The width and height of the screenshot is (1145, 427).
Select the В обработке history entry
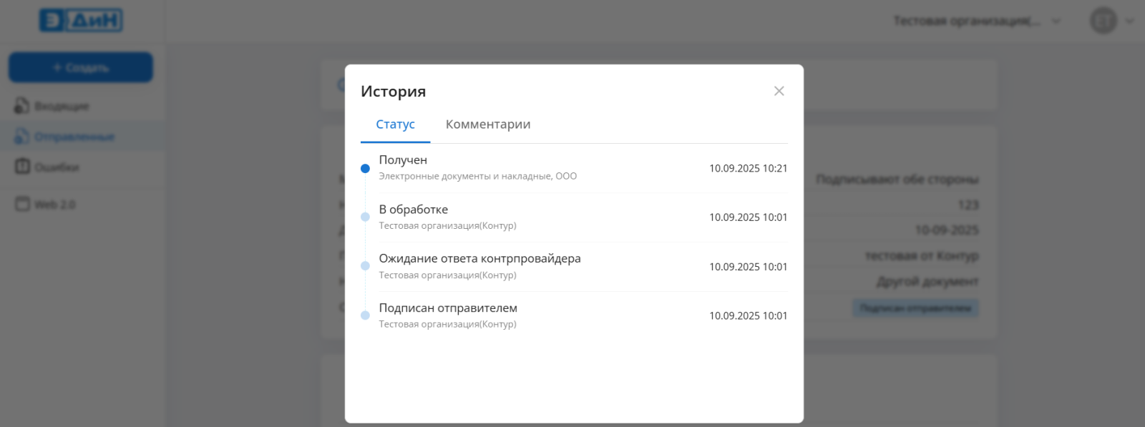(x=413, y=210)
